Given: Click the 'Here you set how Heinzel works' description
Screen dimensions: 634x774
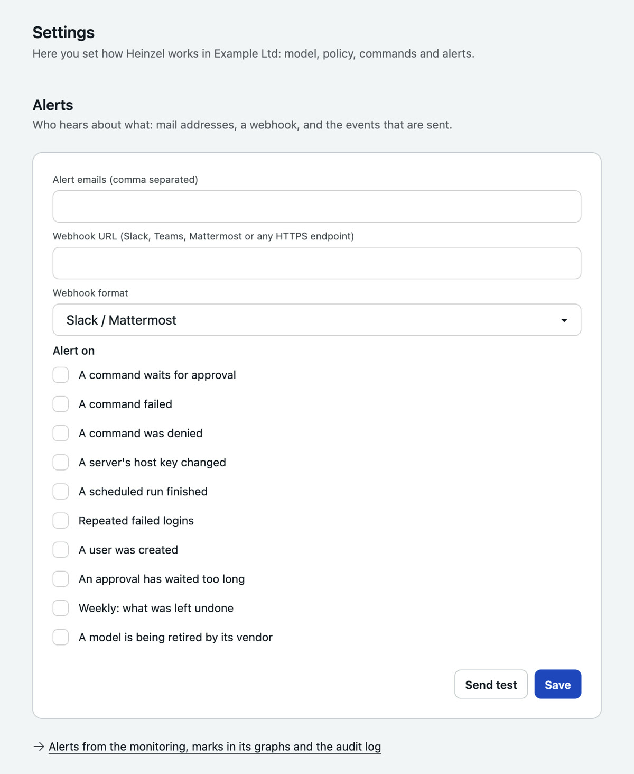Looking at the screenshot, I should (x=254, y=53).
